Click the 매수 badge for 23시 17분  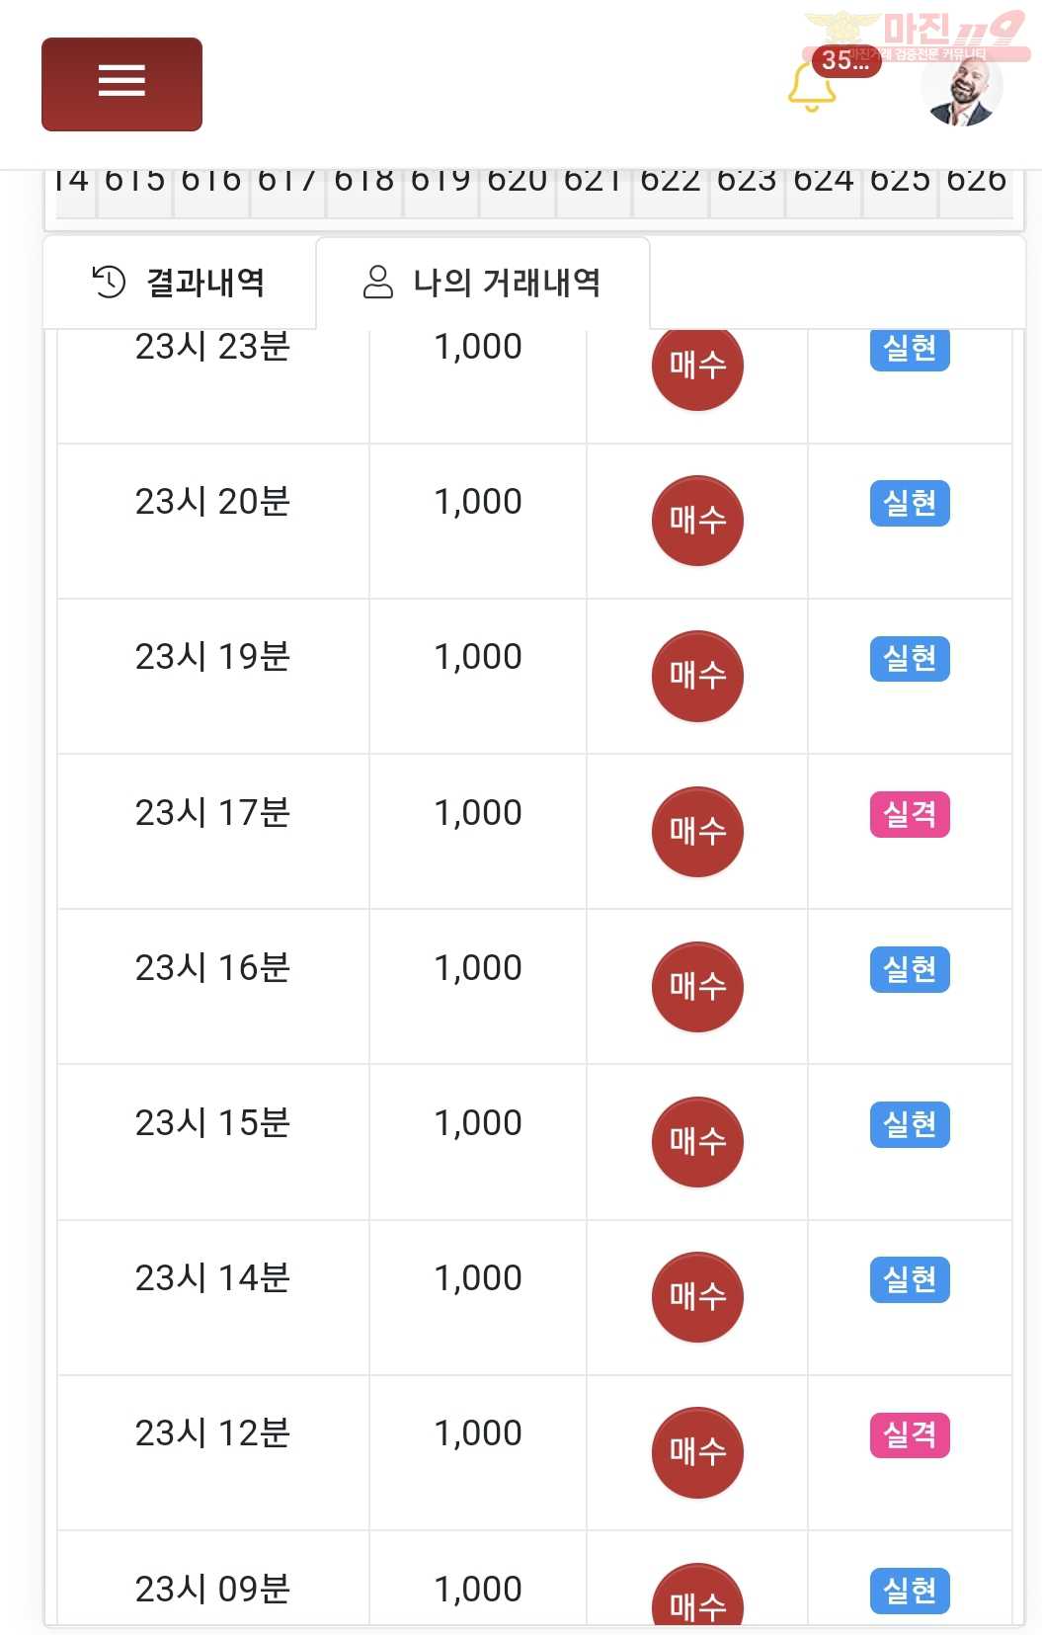coord(697,832)
